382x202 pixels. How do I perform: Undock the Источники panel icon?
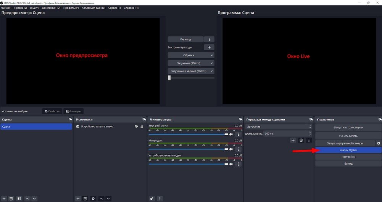144,120
